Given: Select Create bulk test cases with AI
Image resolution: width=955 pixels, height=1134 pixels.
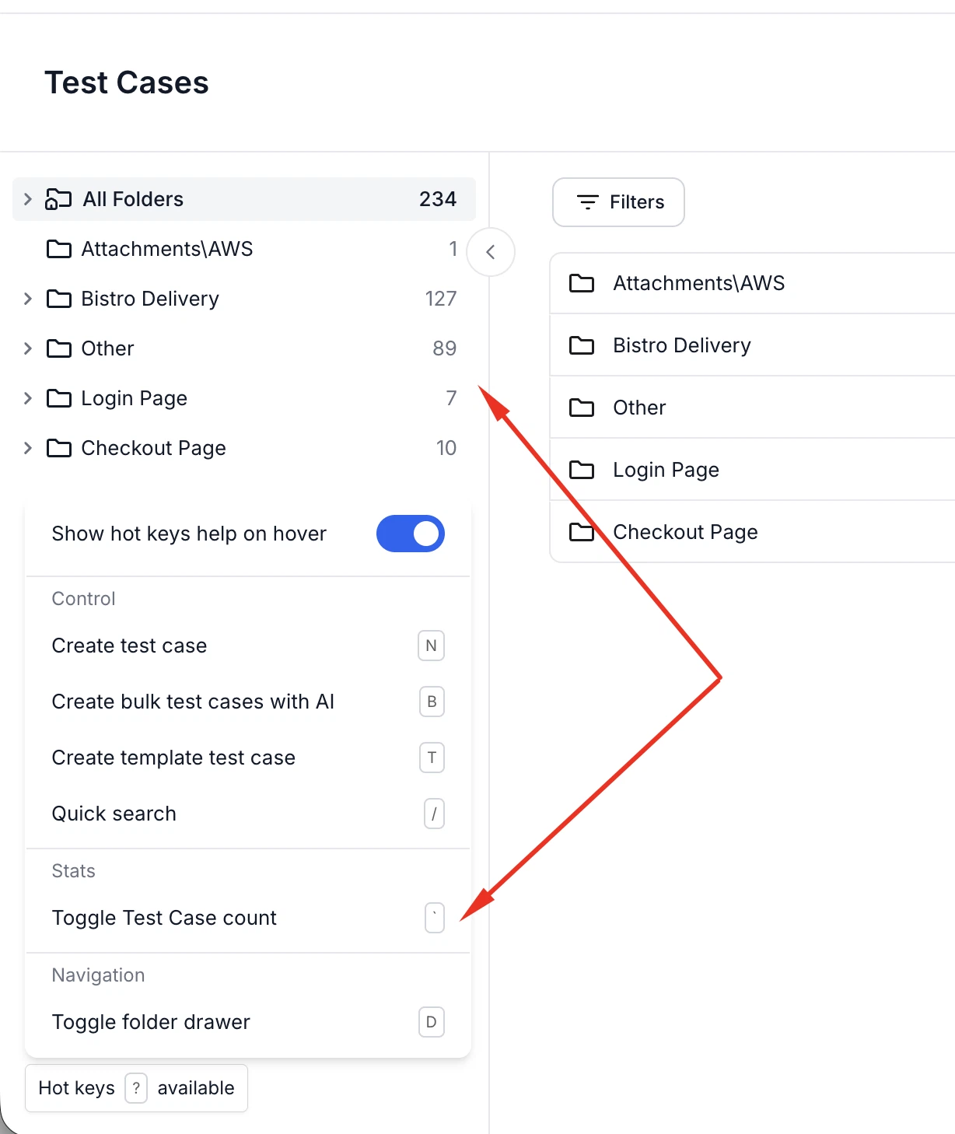Looking at the screenshot, I should click(193, 702).
